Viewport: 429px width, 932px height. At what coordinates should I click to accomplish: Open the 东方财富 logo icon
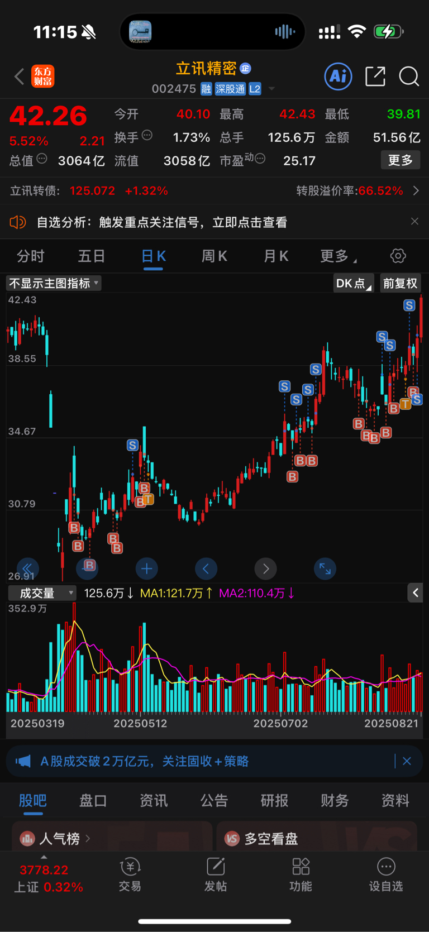pos(43,76)
